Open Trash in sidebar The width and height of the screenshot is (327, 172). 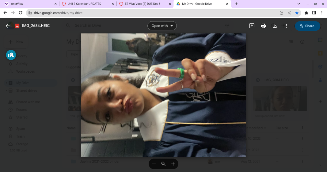[x=20, y=136]
